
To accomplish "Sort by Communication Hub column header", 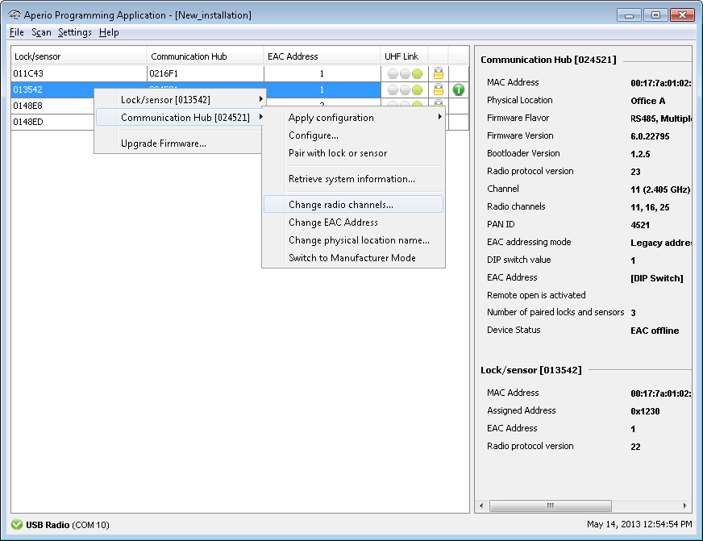I will coord(206,56).
